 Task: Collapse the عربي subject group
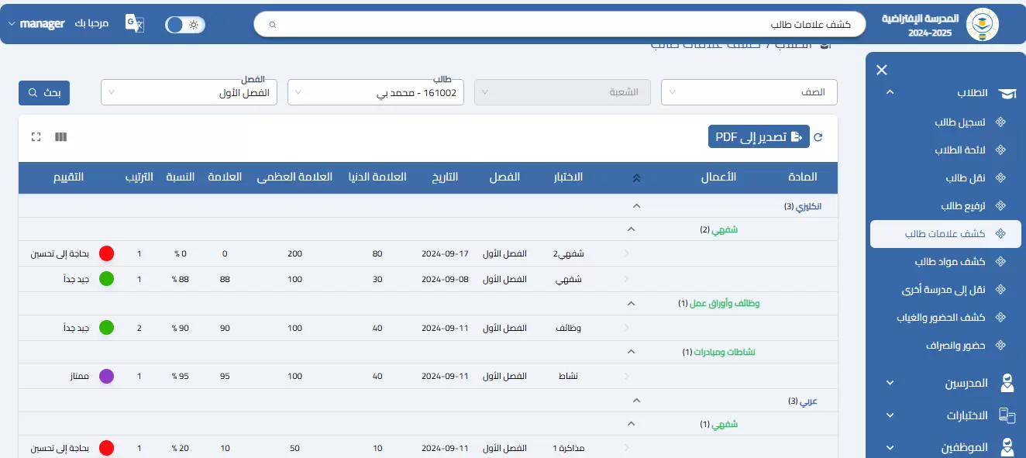click(x=636, y=401)
